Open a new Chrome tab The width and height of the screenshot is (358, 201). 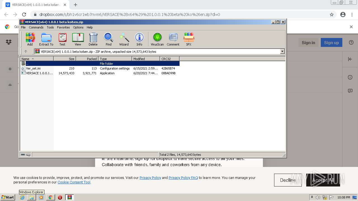pos(76,5)
